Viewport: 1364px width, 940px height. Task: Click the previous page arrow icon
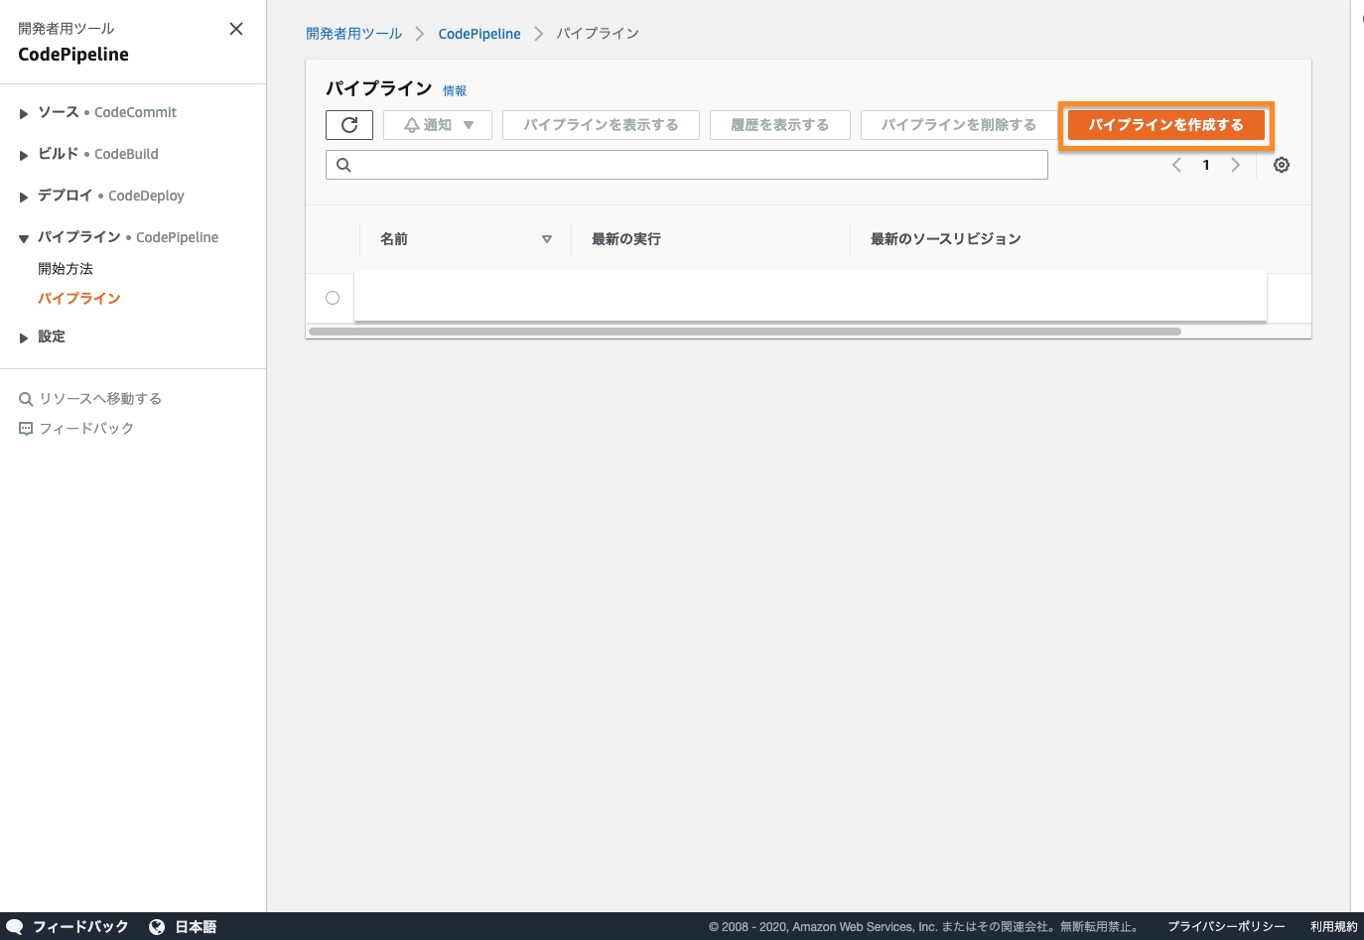click(1176, 165)
